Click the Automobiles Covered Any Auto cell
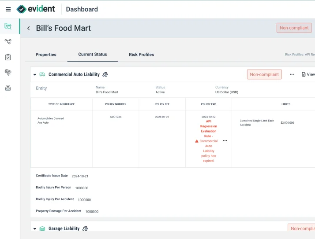This screenshot has height=239, width=315. pos(50,121)
